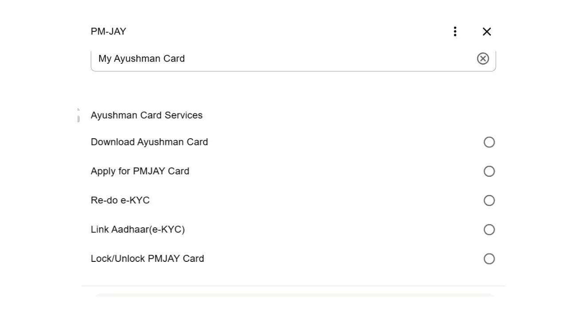This screenshot has width=567, height=319.
Task: Click the divider line below Lock/Unlock option
Action: [x=293, y=286]
